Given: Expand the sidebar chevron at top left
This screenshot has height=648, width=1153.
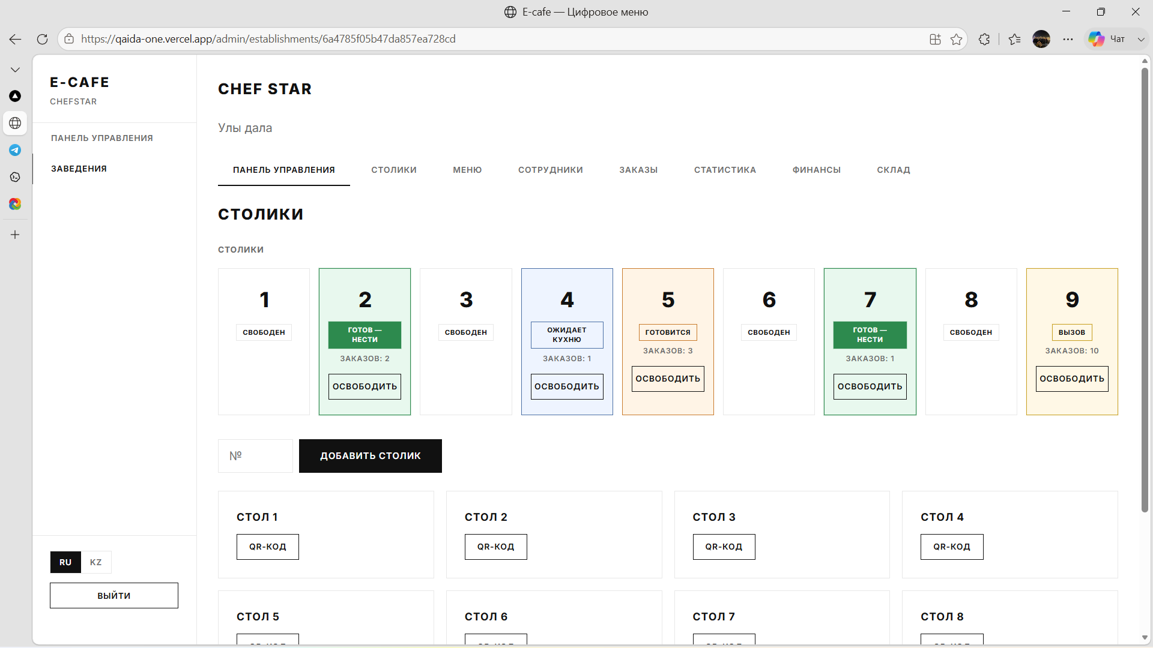Looking at the screenshot, I should point(15,70).
